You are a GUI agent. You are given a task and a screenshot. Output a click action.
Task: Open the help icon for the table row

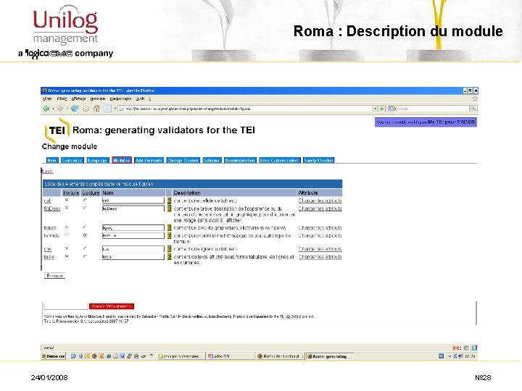point(169,256)
